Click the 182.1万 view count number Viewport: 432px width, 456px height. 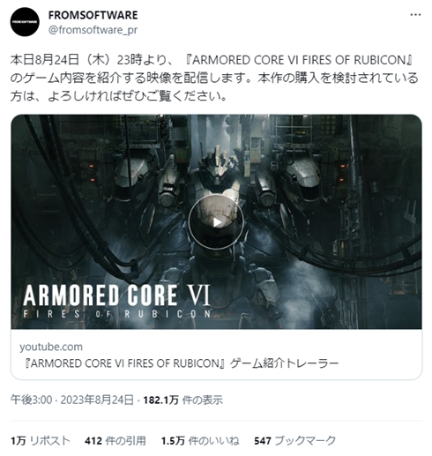160,400
